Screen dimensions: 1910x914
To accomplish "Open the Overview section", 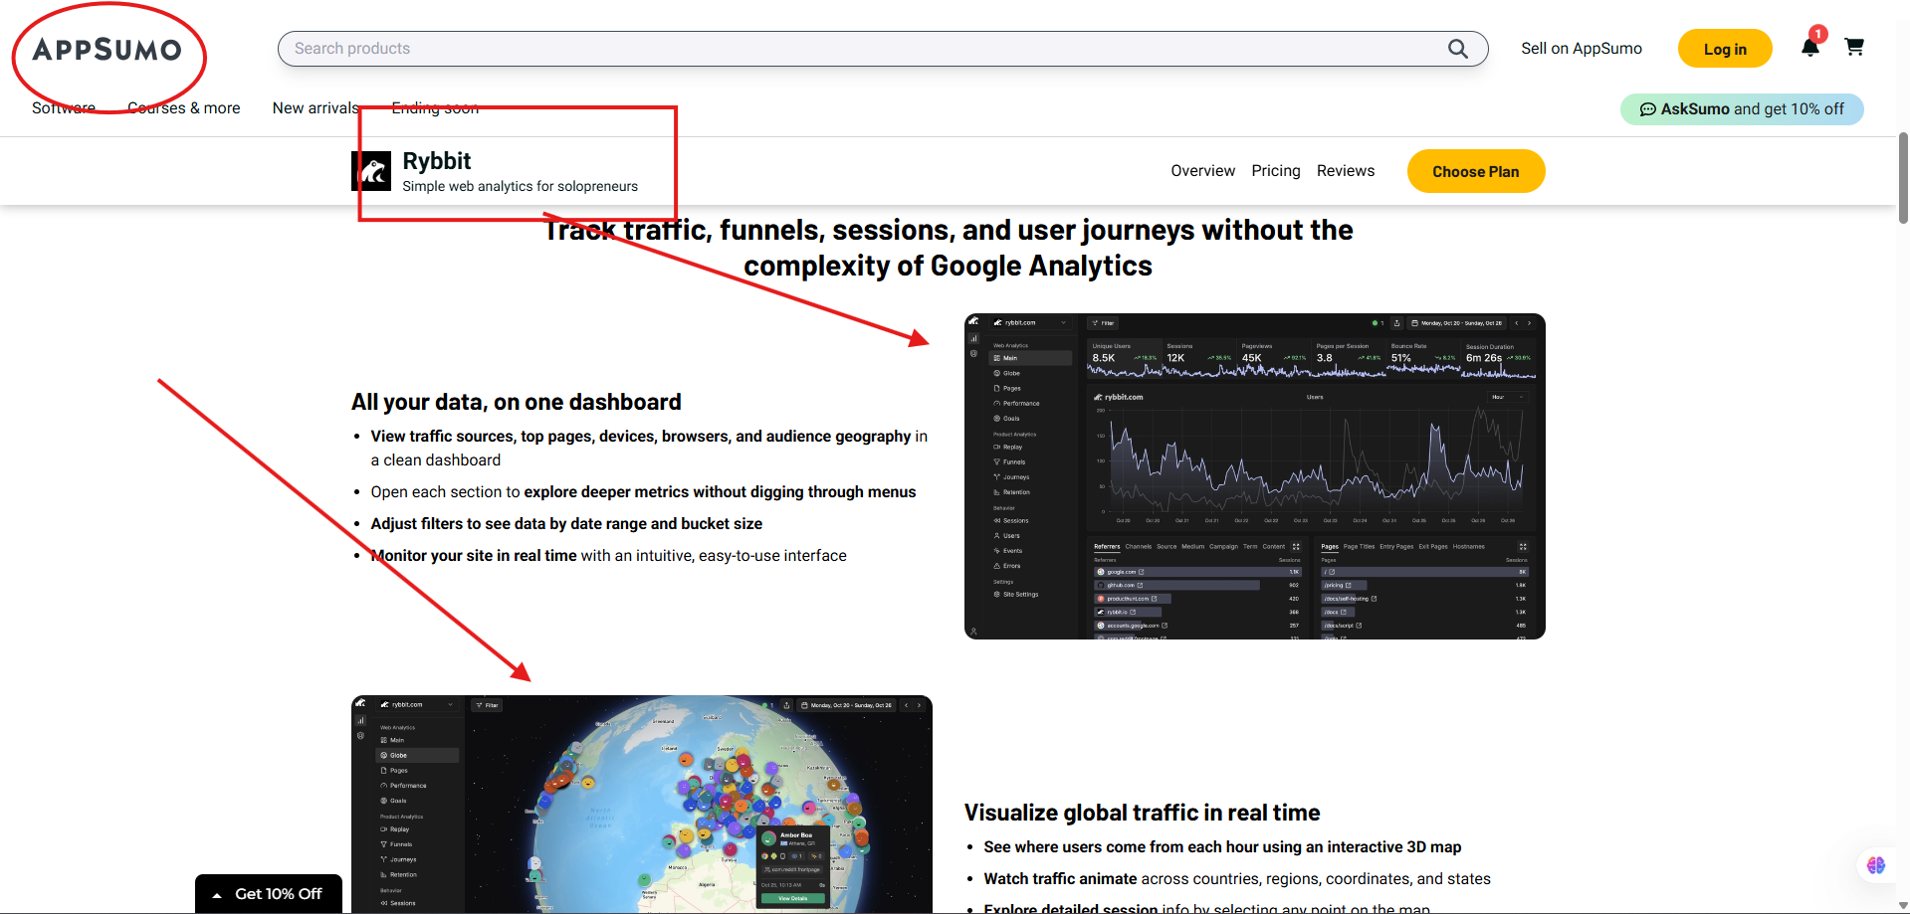I will coord(1202,170).
